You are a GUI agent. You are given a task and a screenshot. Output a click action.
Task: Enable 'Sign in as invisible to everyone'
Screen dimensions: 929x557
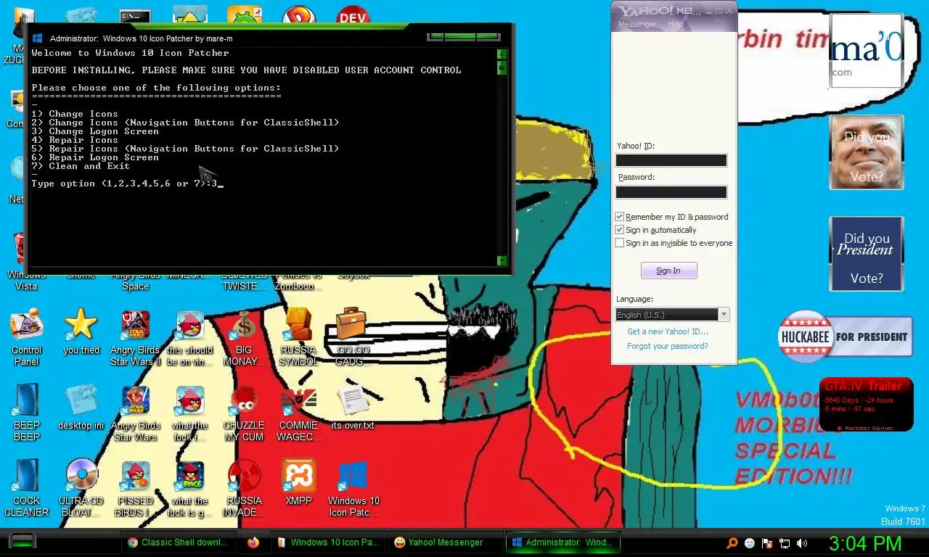(619, 243)
